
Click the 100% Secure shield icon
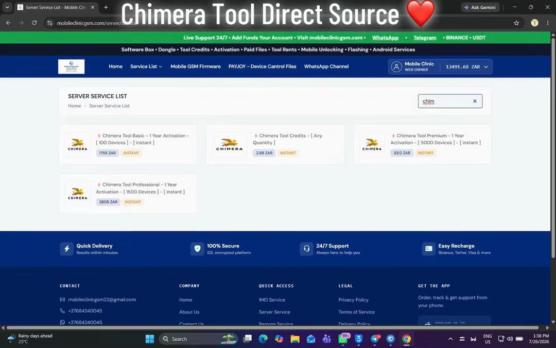197,249
